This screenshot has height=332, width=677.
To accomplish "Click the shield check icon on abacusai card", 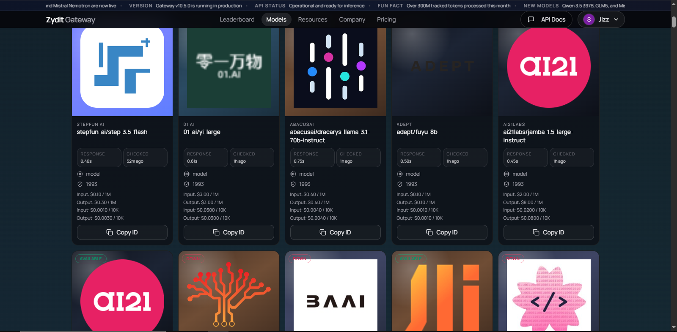I will pyautogui.click(x=293, y=184).
